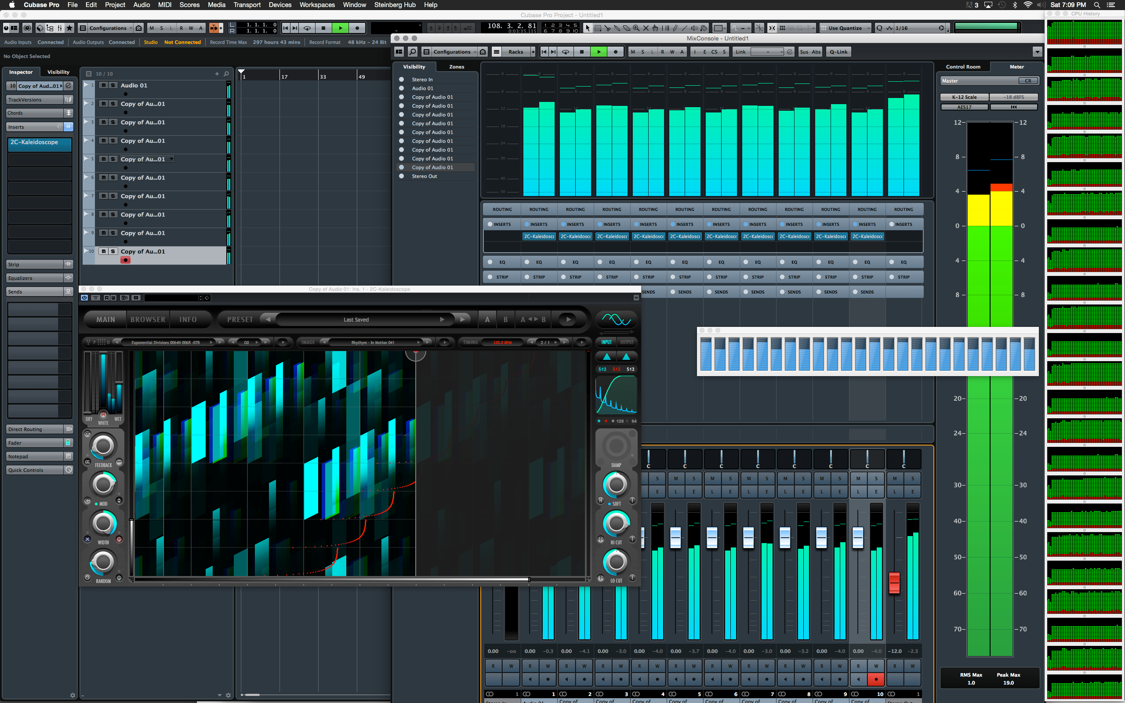This screenshot has width=1125, height=703.
Task: Start playback in the project toolbar
Action: [340, 28]
